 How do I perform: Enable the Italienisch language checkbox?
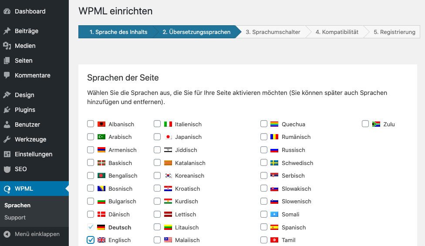[x=157, y=124]
